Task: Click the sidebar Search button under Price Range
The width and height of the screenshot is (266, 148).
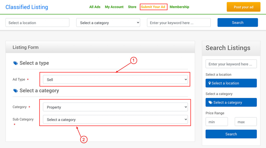Action: point(231,134)
